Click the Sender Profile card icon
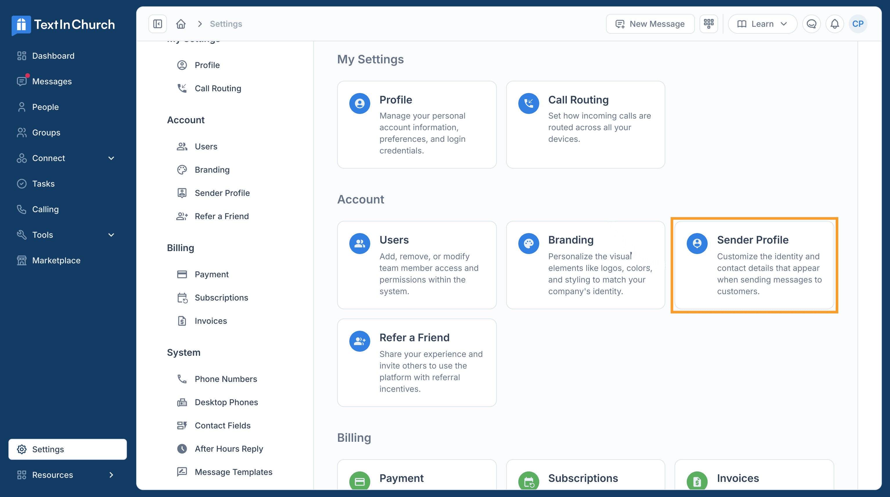 pyautogui.click(x=697, y=244)
